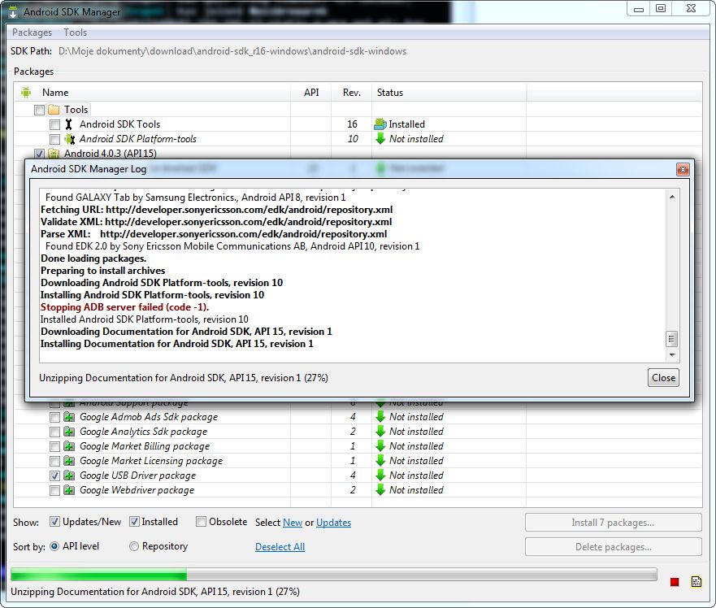The image size is (716, 608).
Task: Click the red stop download icon
Action: tap(675, 582)
